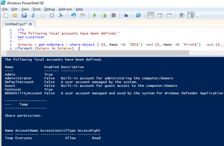Click the Administrator account name in console
224x146 pixels.
(x=18, y=78)
